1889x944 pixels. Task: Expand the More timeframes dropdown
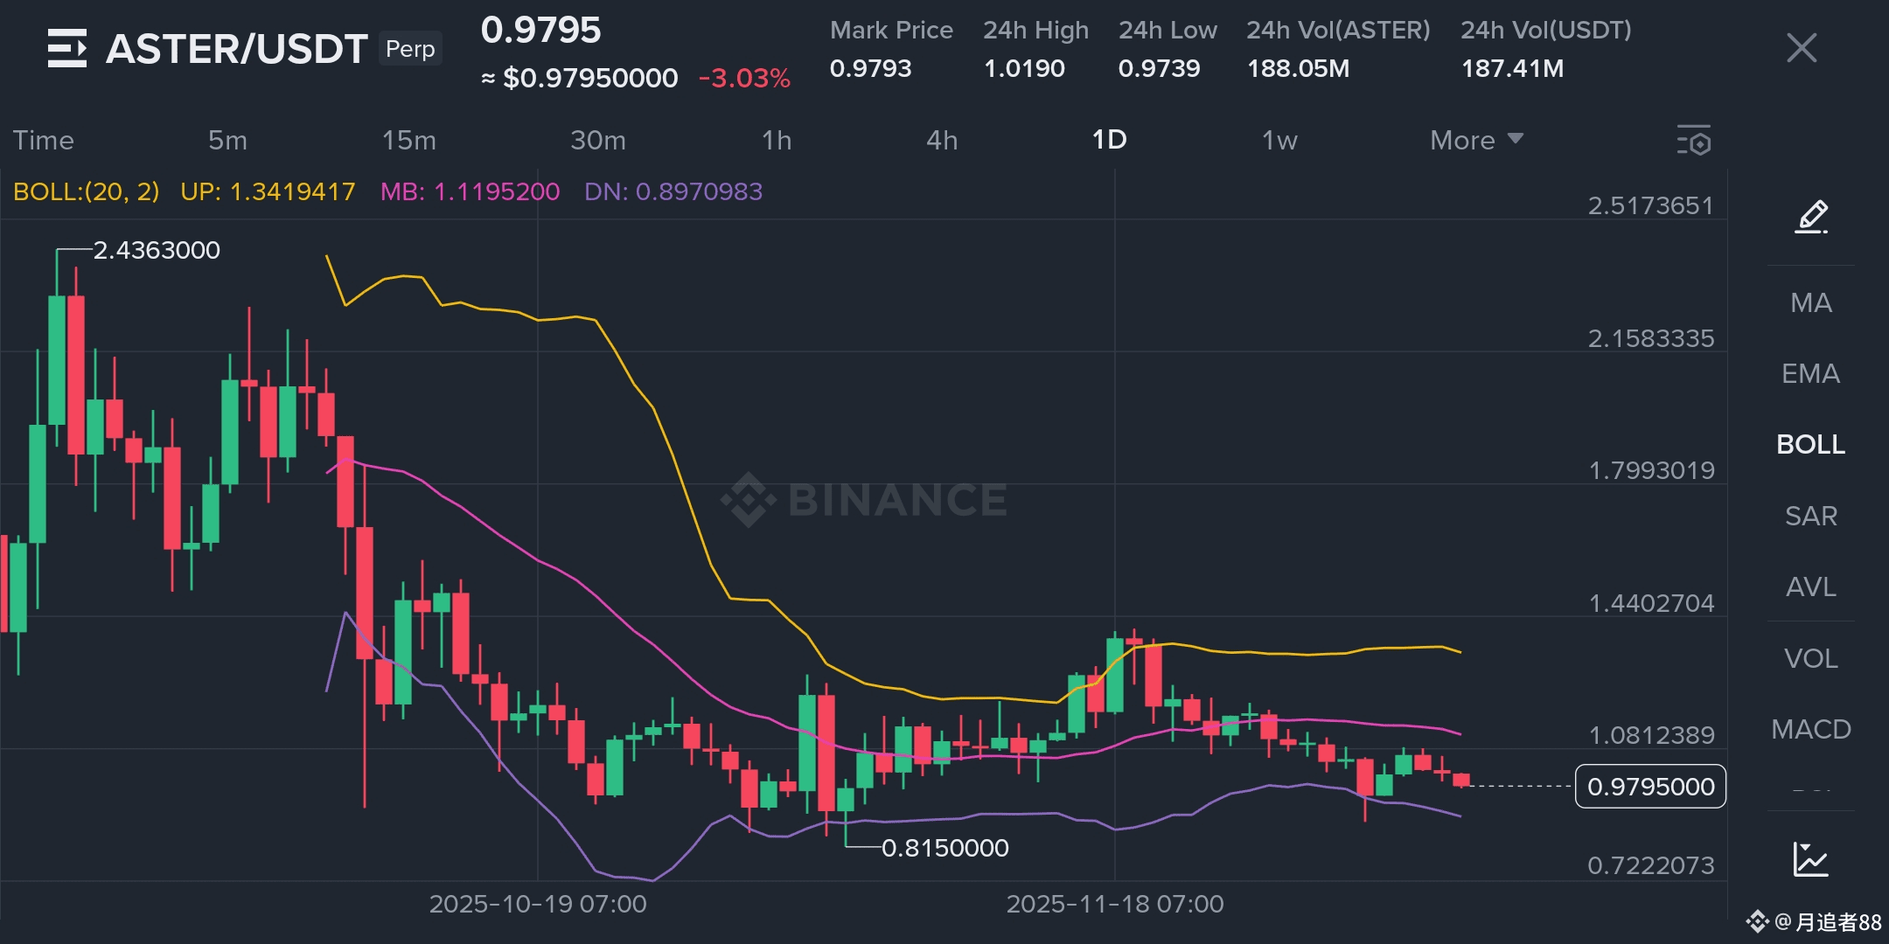tap(1476, 141)
